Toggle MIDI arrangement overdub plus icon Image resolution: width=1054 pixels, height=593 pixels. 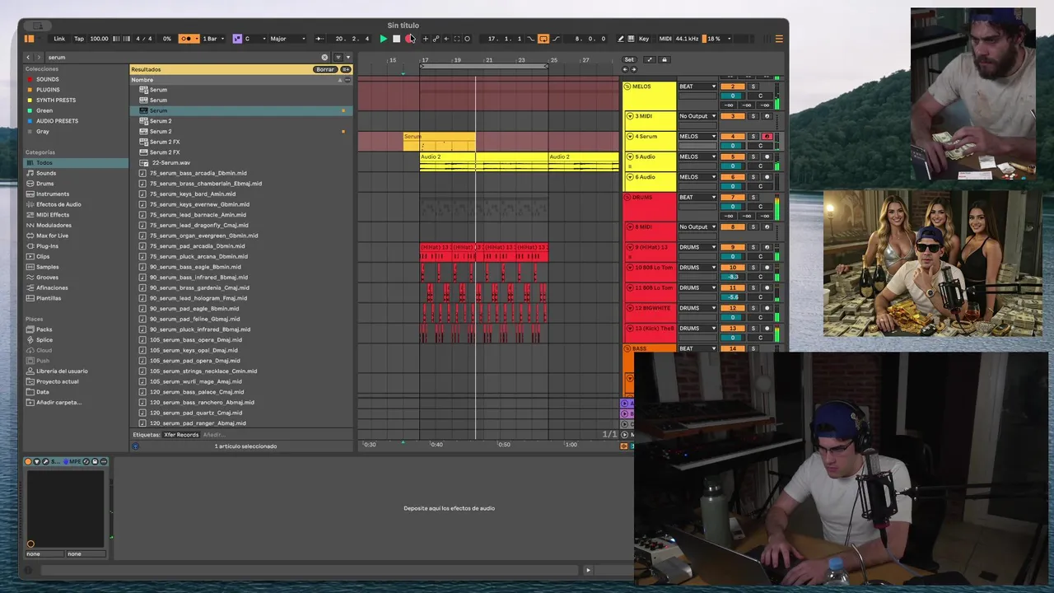(426, 39)
